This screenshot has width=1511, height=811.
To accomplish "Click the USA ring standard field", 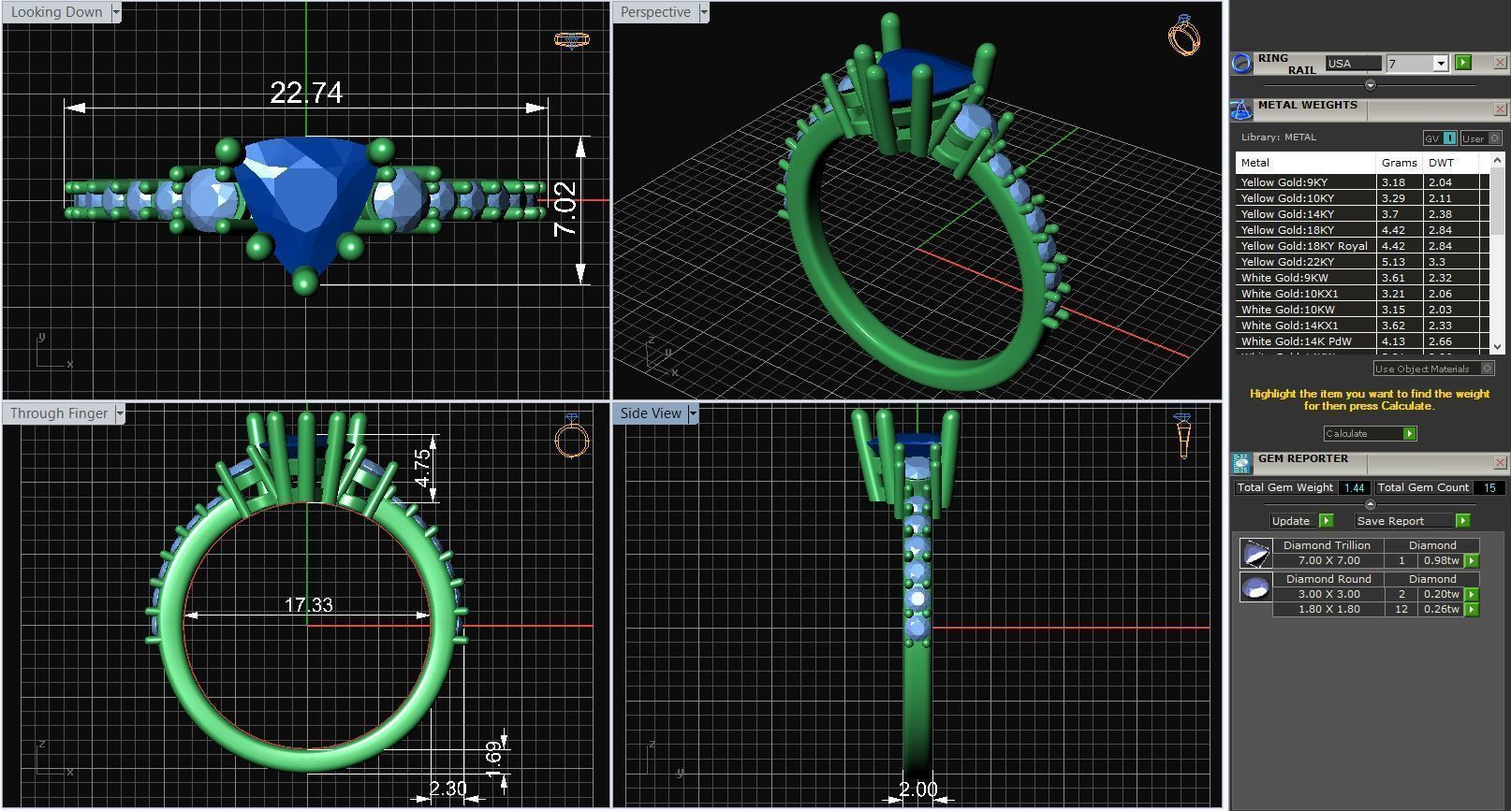I will [1353, 64].
